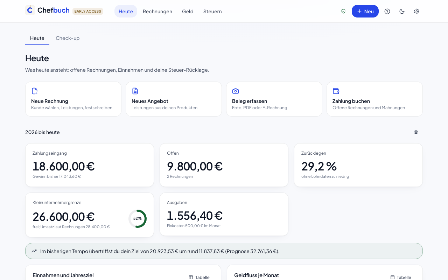Click the Beleg erfassen camera icon
Viewport: 448px width, 280px height.
click(x=236, y=91)
